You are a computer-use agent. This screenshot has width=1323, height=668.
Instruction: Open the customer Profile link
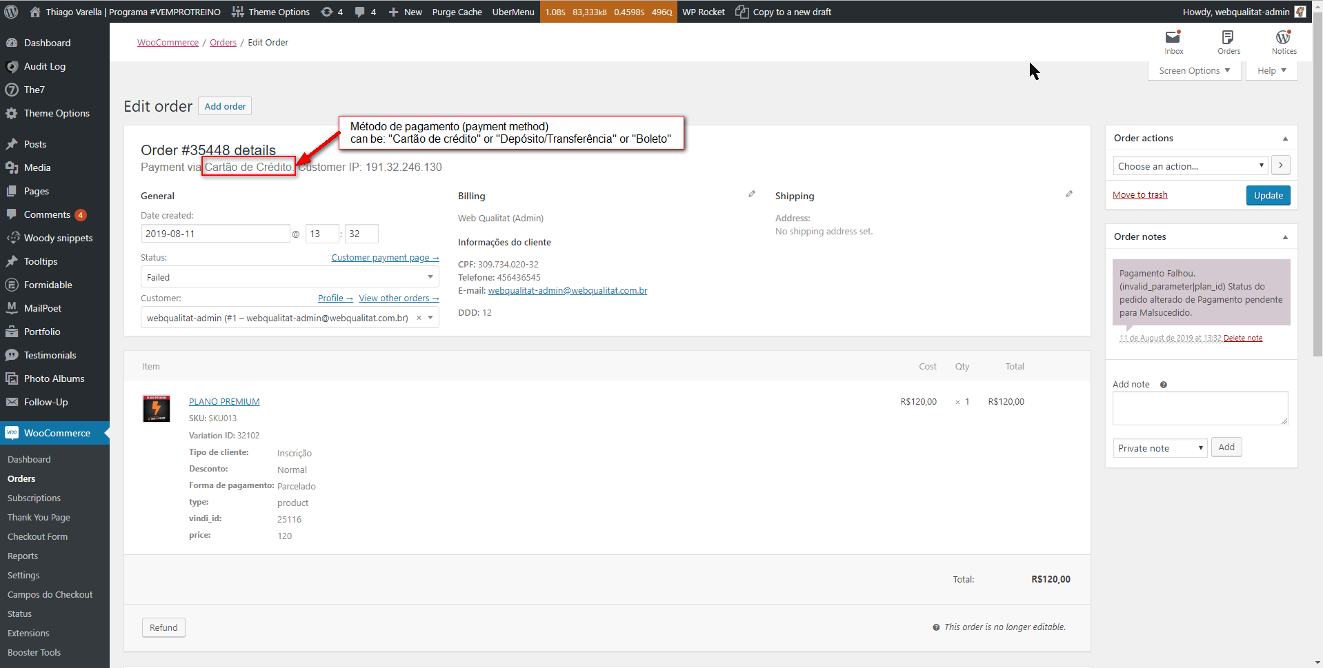pos(335,298)
